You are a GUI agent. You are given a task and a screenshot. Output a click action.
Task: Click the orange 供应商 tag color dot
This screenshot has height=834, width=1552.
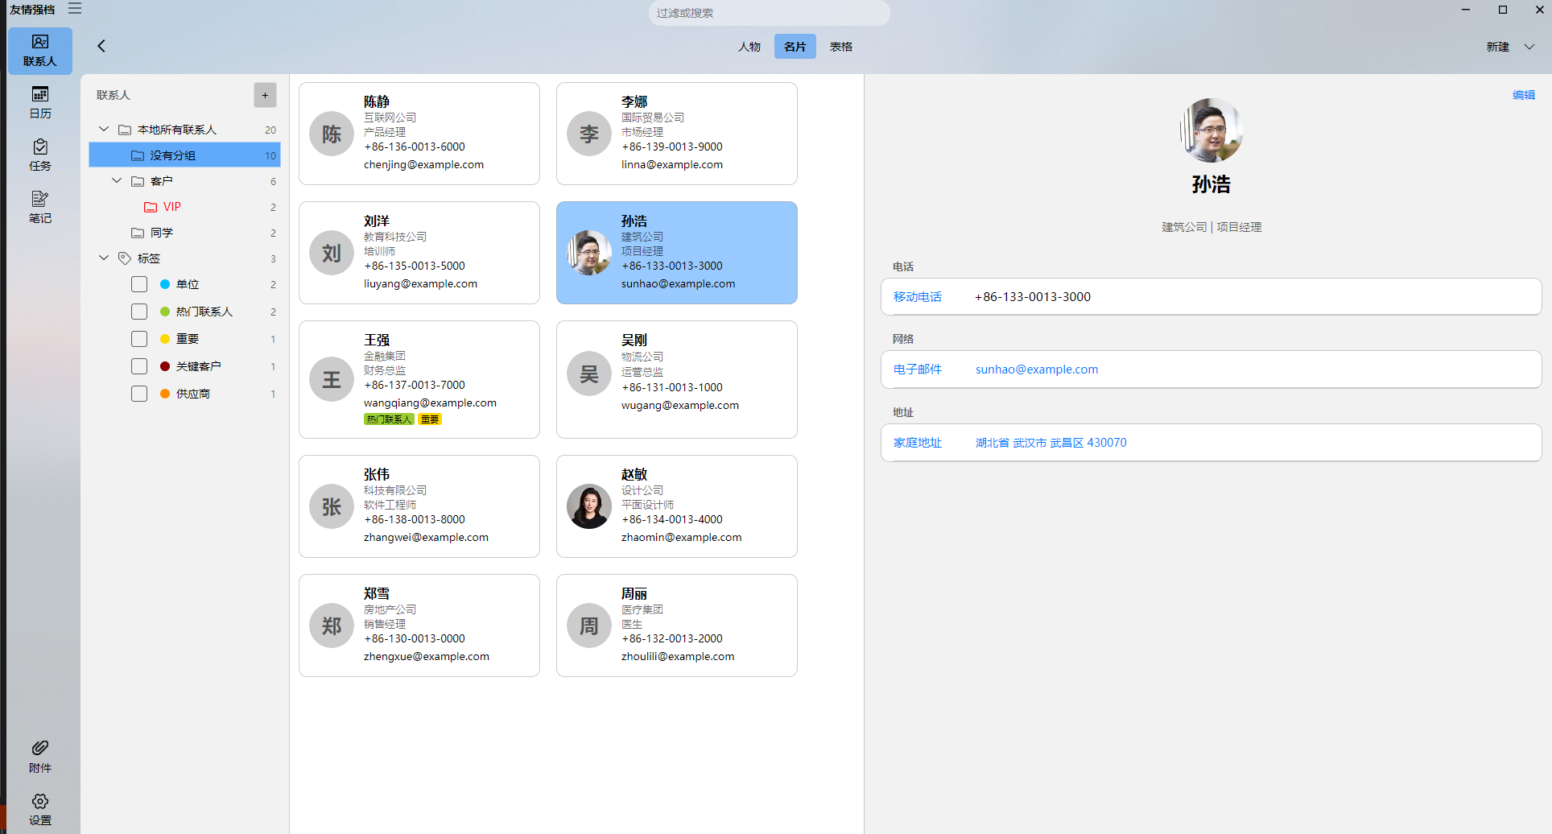click(x=165, y=394)
